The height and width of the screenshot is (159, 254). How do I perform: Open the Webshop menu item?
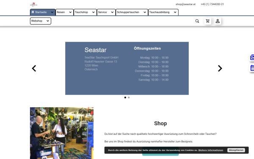(41, 21)
